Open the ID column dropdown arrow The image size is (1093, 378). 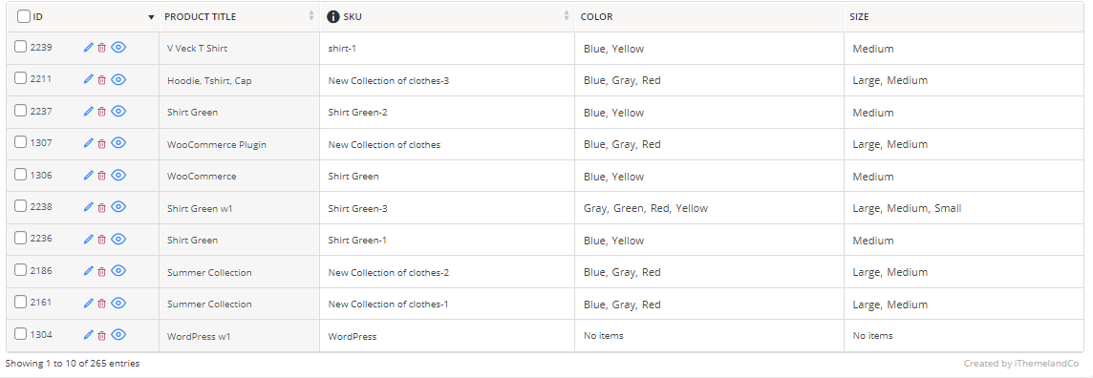(151, 17)
